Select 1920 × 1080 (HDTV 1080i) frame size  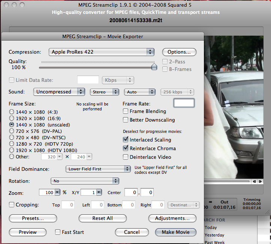(12, 150)
